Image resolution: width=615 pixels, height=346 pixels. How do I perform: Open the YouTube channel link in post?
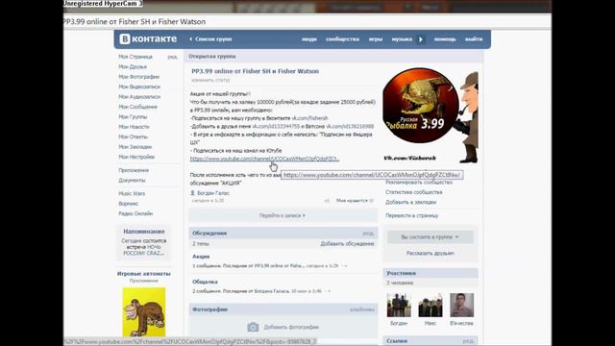(265, 159)
